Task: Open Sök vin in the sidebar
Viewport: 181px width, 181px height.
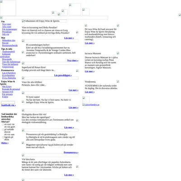Action: click(5, 34)
